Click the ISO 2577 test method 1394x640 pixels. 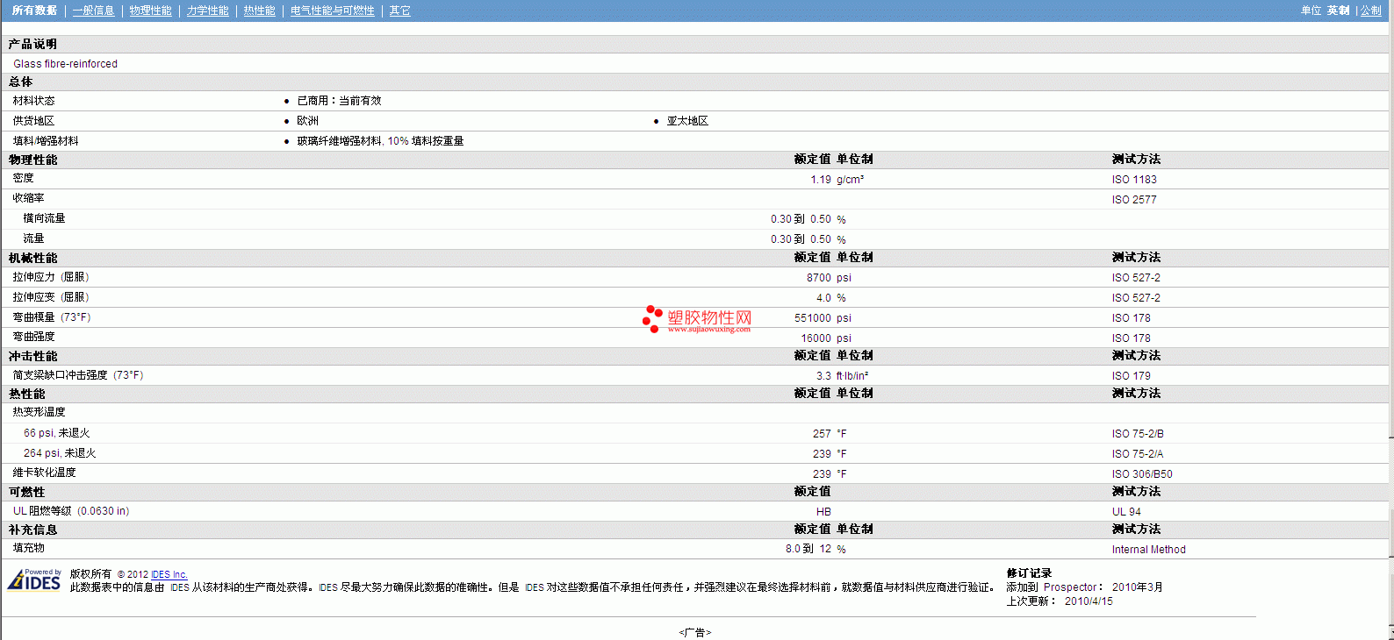[1134, 200]
